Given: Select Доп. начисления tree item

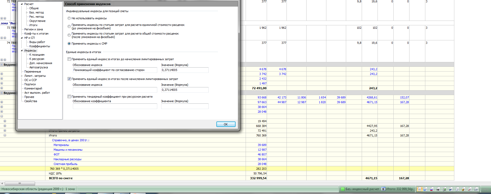Looking at the screenshot, I should 41,63.
